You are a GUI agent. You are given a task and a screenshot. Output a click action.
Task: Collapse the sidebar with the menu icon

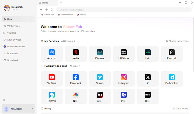pyautogui.click(x=4, y=100)
